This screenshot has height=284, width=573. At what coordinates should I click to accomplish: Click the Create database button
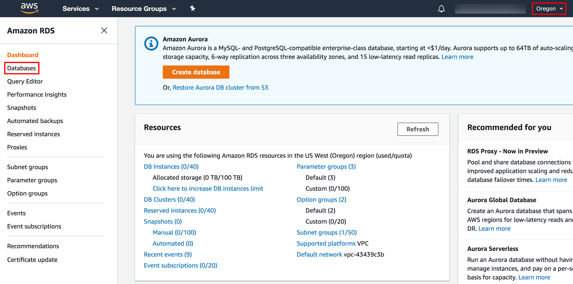tap(196, 72)
